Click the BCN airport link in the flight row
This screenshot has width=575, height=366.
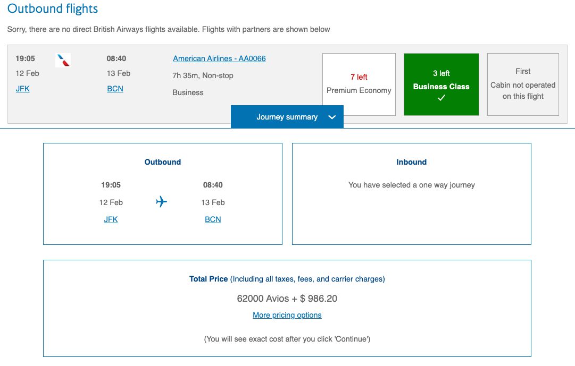115,89
